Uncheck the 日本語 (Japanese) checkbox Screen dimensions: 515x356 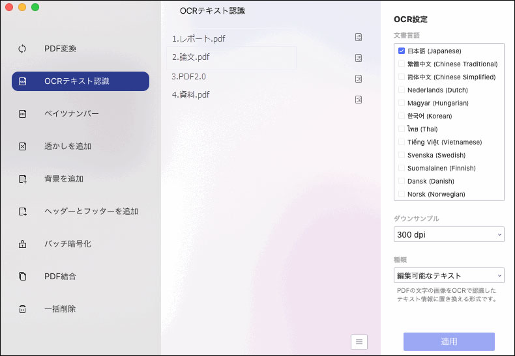(402, 51)
